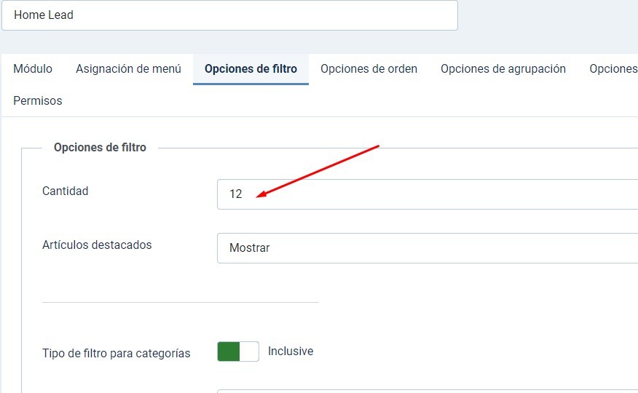Expand the Artículos destacados dropdown
This screenshot has height=393, width=638.
pos(427,248)
